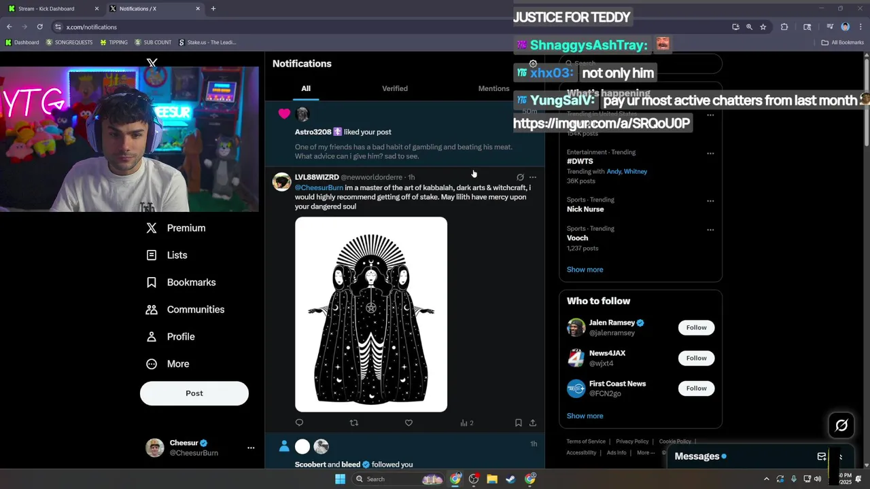Open options for the Nick Nurse trend
The height and width of the screenshot is (489, 870).
[x=710, y=201]
